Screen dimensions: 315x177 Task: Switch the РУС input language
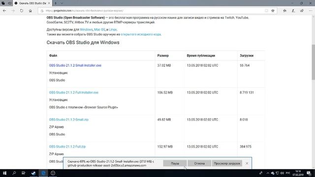tap(288, 173)
